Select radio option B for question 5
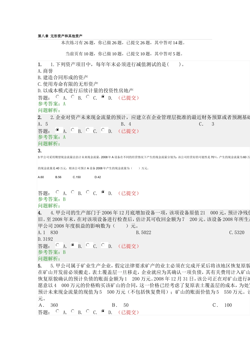Image resolution: width=250 pixels, height=354 pixels. point(73,311)
